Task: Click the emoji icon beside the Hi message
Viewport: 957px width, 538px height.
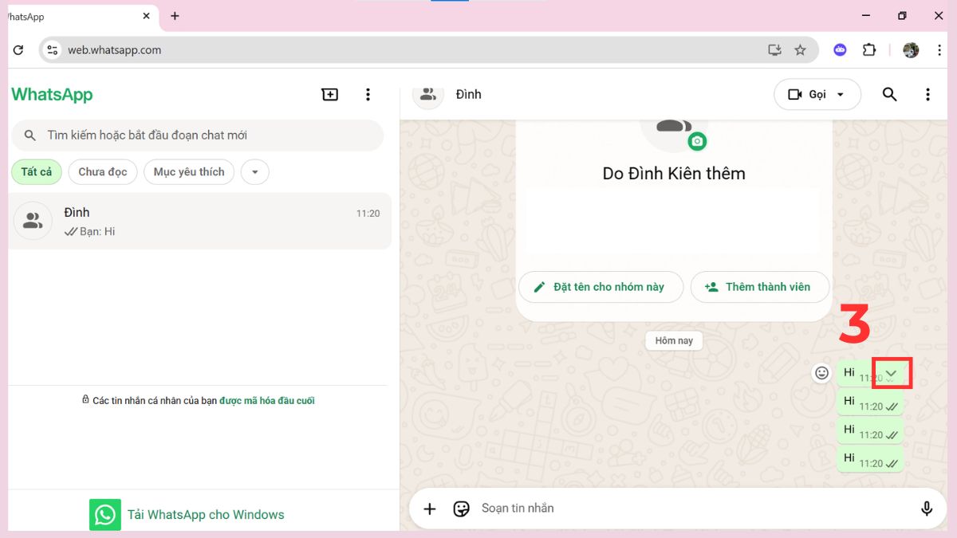Action: (821, 372)
